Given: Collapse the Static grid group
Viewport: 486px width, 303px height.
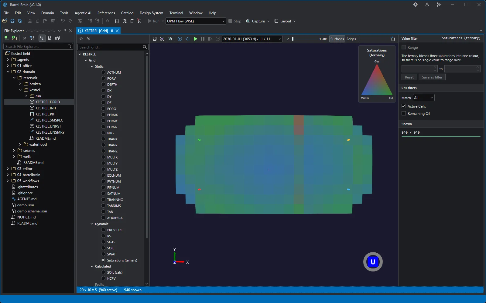Looking at the screenshot, I should tap(92, 66).
